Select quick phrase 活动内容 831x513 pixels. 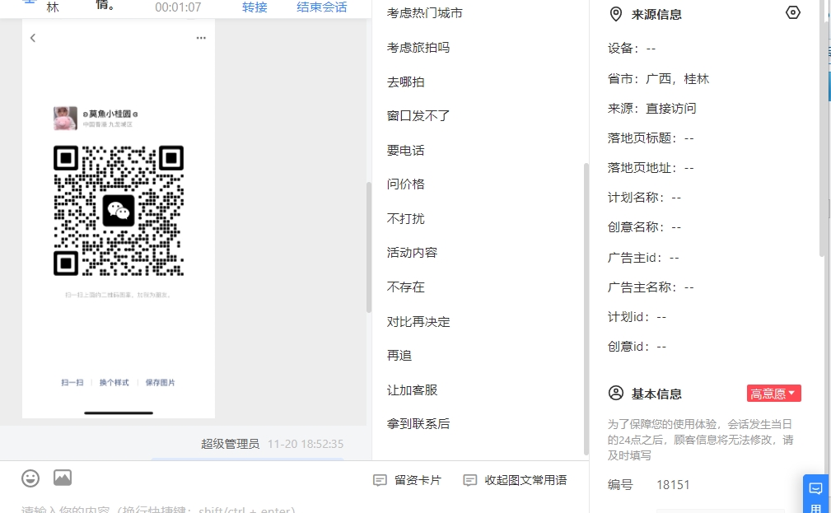pos(412,252)
